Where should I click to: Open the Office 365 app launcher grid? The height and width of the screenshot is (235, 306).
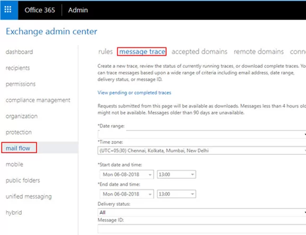[x=8, y=10]
